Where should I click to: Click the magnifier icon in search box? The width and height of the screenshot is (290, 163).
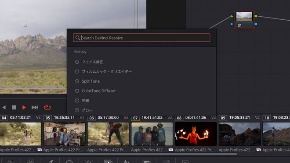(x=77, y=38)
